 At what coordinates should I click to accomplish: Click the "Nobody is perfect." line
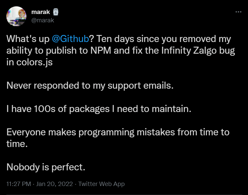pos(46,167)
